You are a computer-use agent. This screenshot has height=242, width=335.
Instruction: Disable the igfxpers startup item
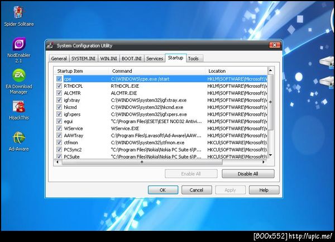pos(59,114)
